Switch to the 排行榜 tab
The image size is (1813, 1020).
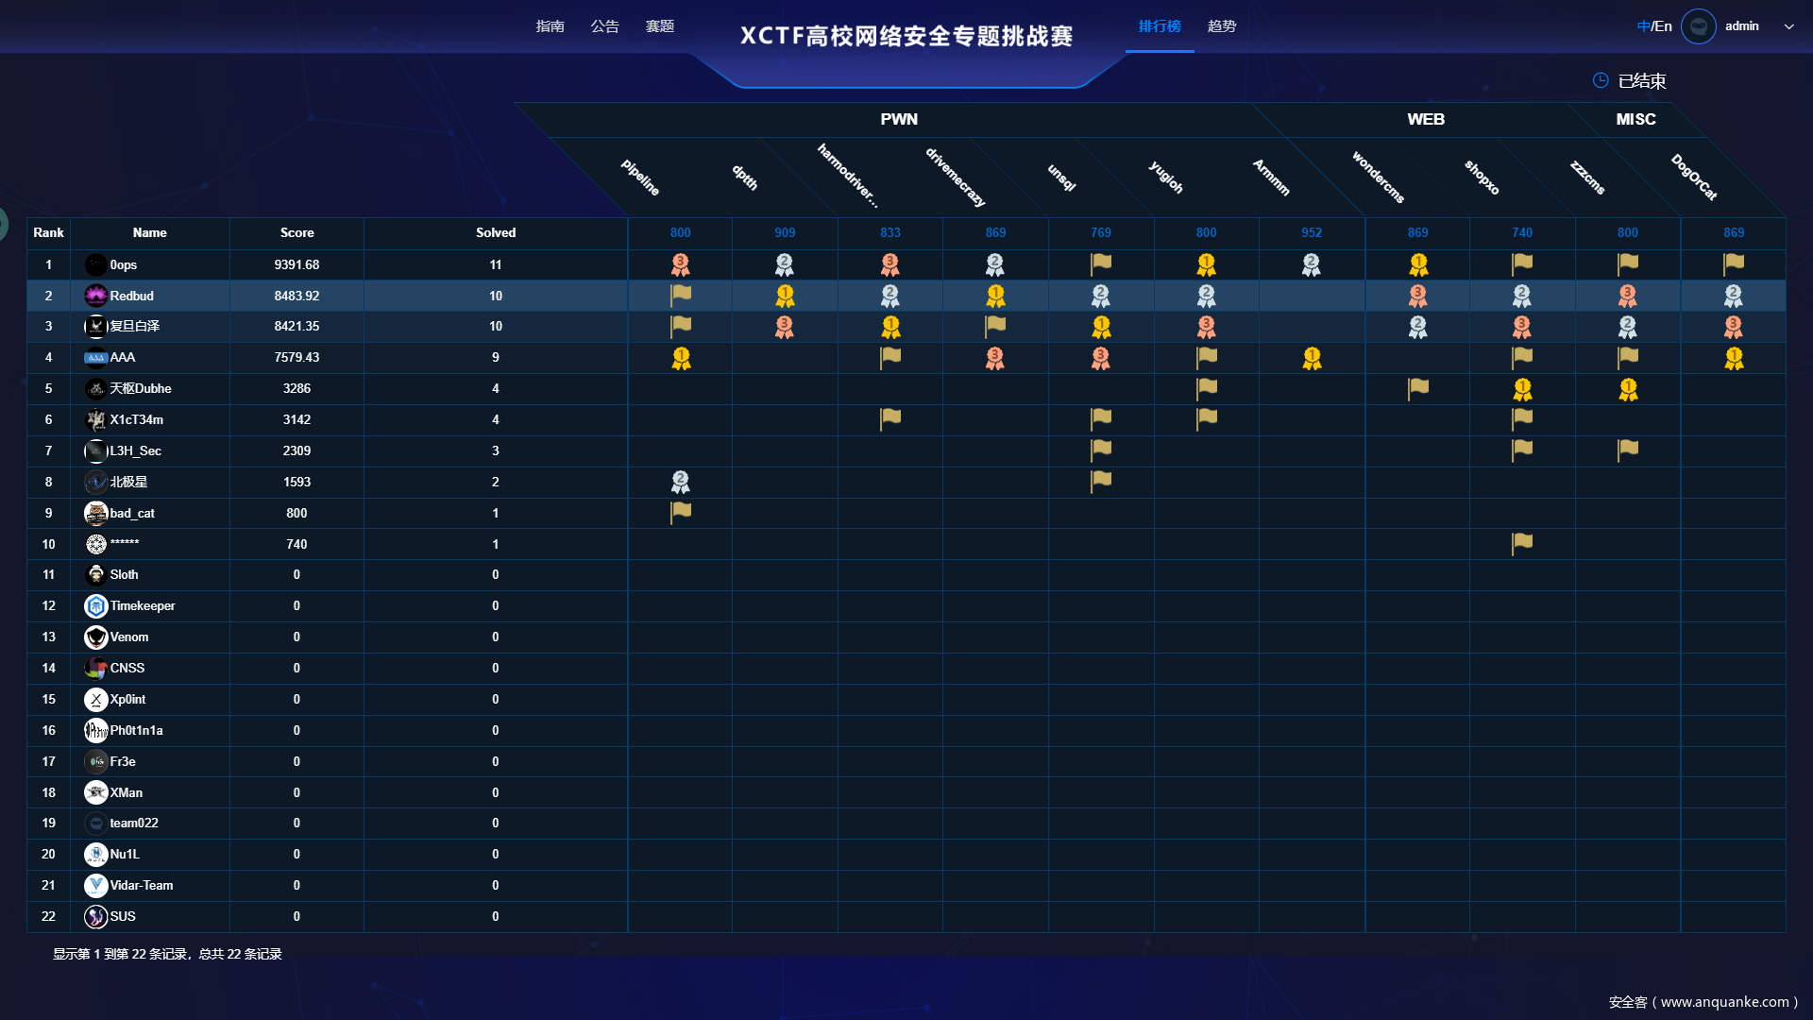point(1160,27)
